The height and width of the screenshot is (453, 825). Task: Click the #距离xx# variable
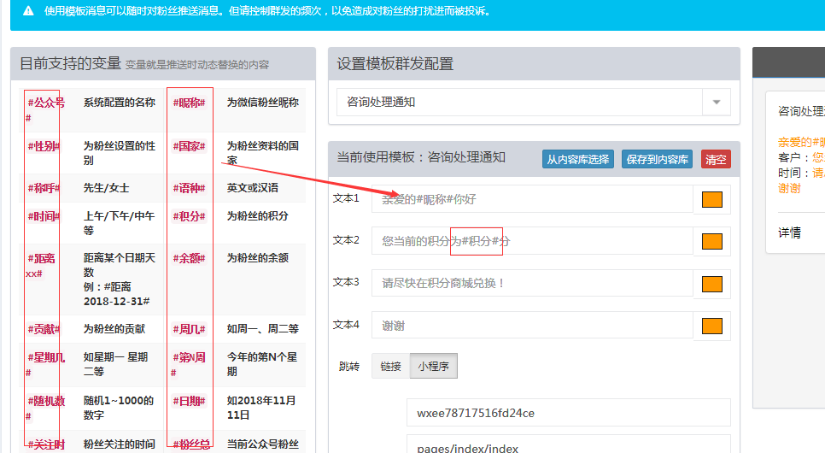pos(40,266)
